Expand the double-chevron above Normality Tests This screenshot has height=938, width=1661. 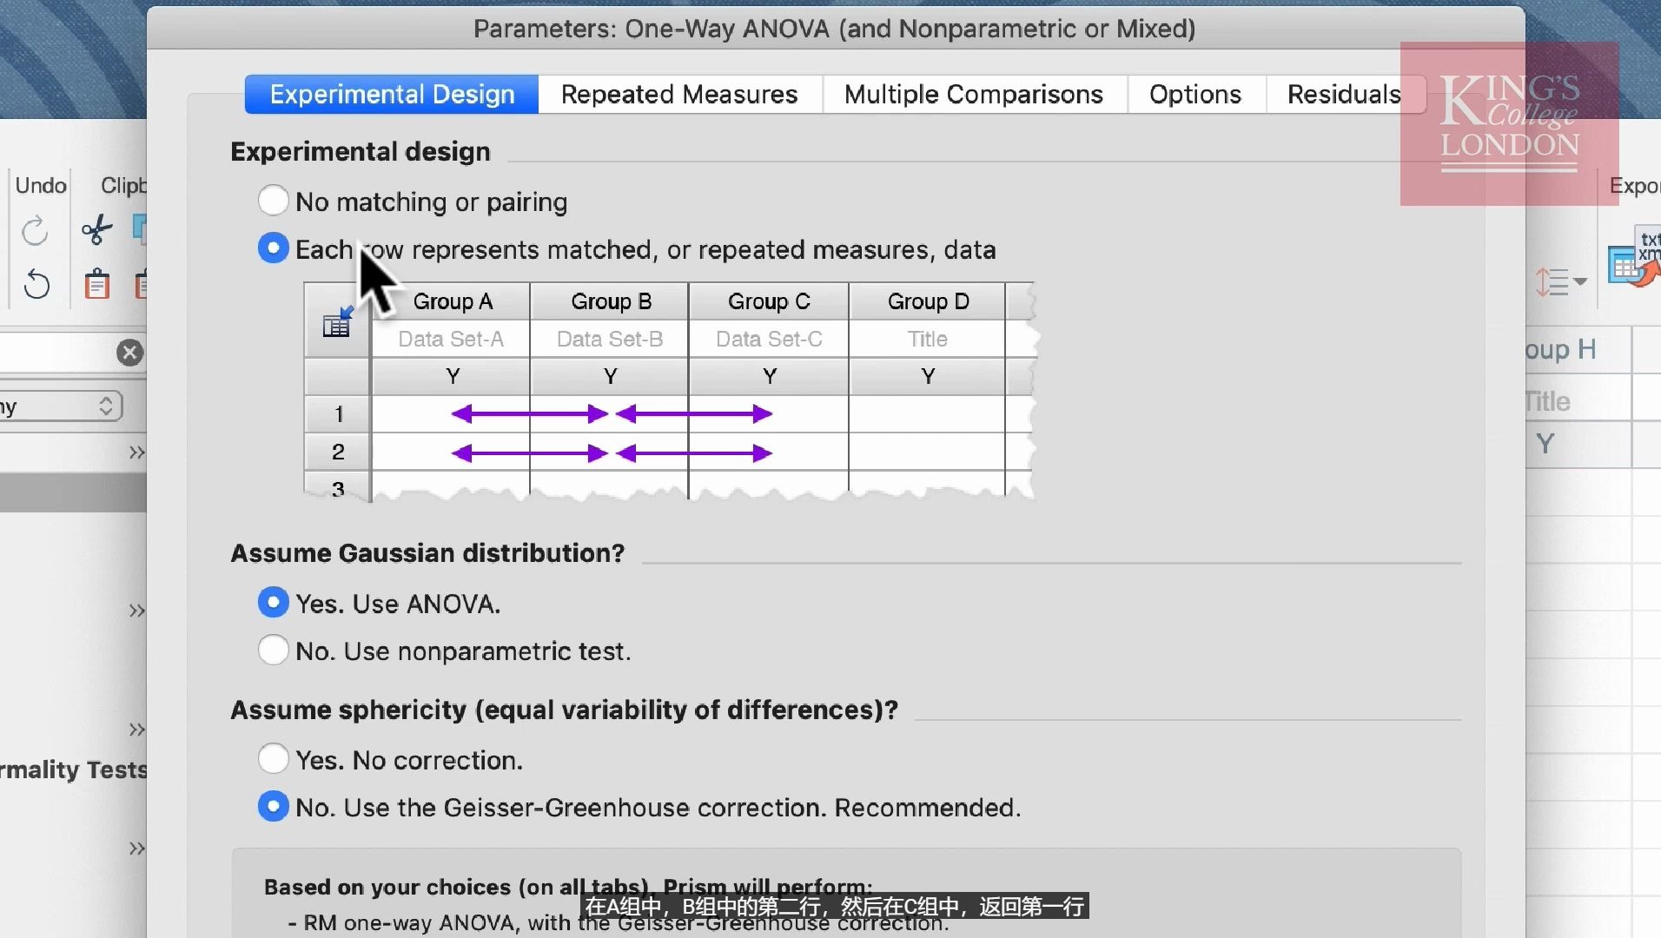point(136,730)
